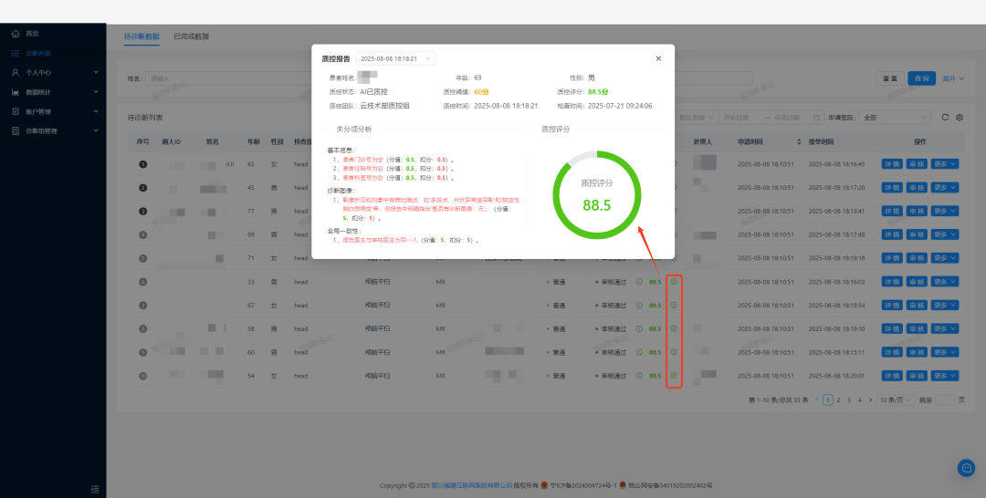This screenshot has height=498, width=986.
Task: Switch to the 已完成数据 tab
Action: point(191,36)
